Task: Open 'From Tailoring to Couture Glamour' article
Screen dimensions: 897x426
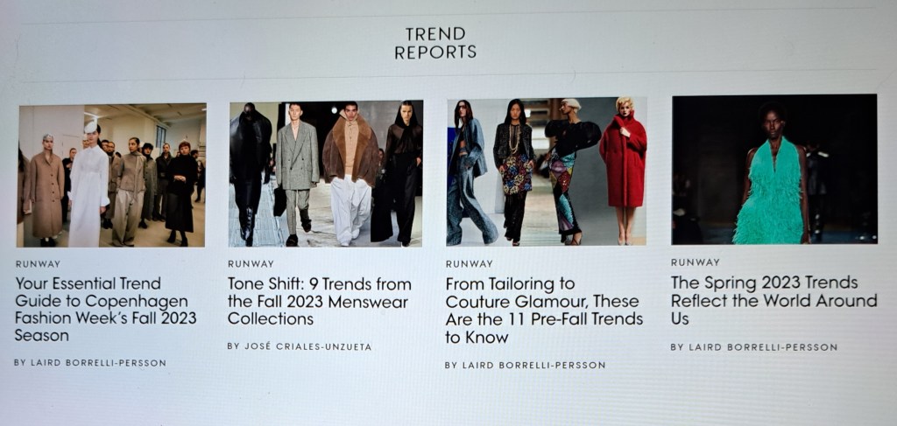Action: pos(544,310)
